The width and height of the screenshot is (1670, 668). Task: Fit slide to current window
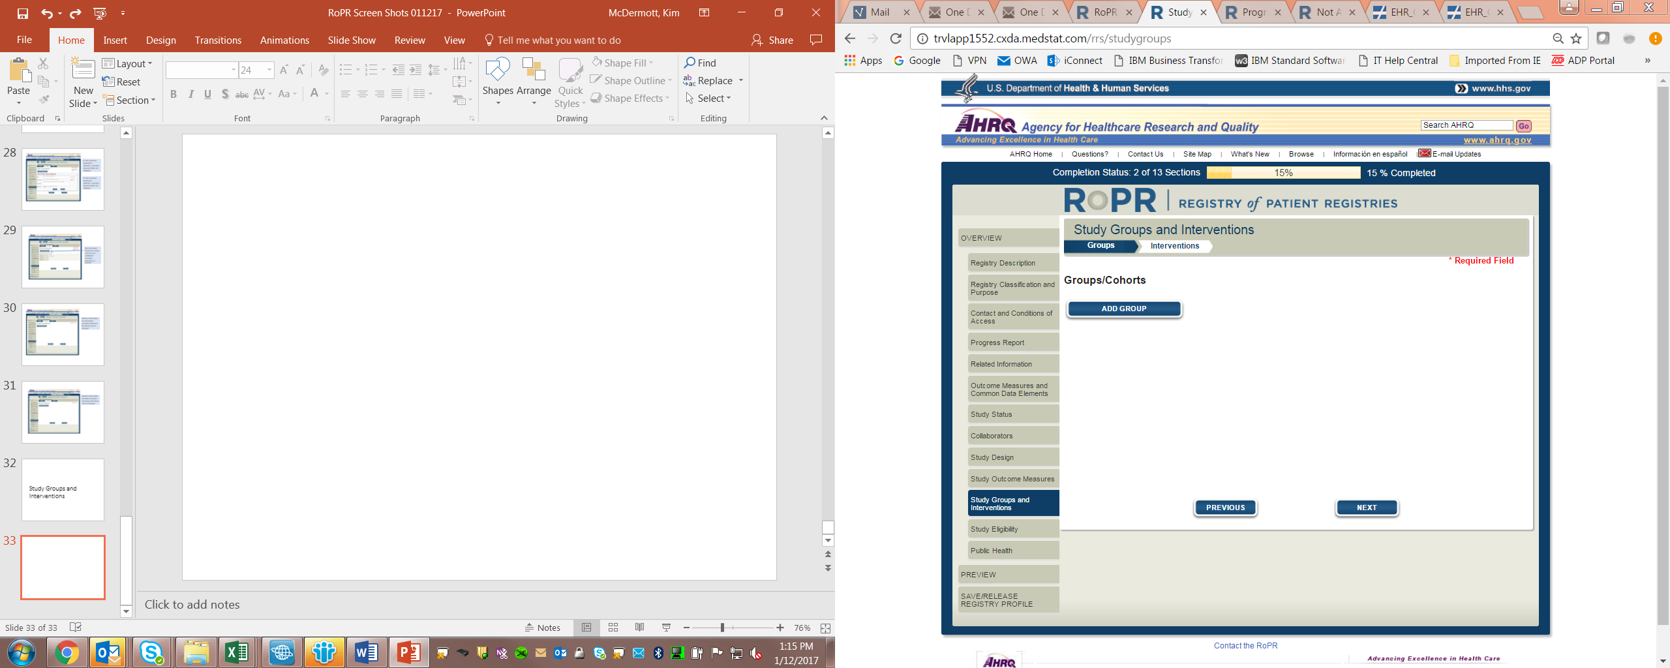(x=825, y=628)
